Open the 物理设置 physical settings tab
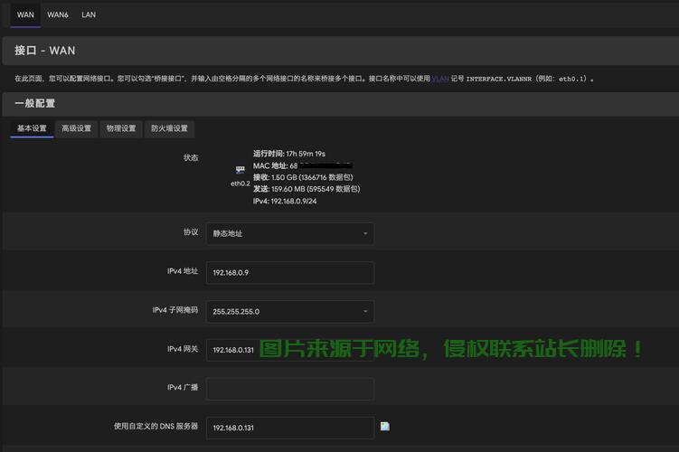Image resolution: width=679 pixels, height=452 pixels. pyautogui.click(x=120, y=128)
